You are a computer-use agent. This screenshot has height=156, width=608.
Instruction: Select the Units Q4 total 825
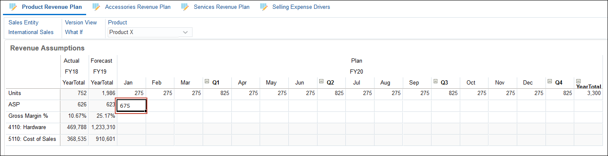(x=559, y=93)
